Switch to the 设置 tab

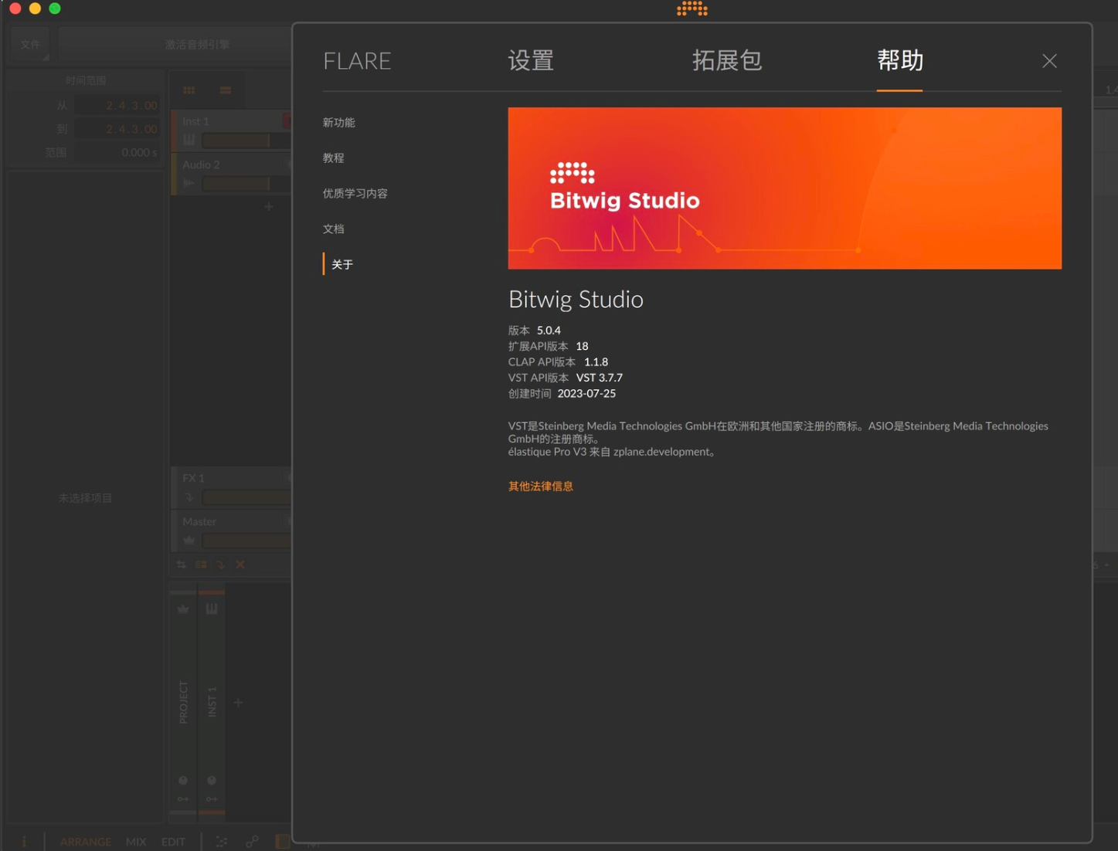531,61
